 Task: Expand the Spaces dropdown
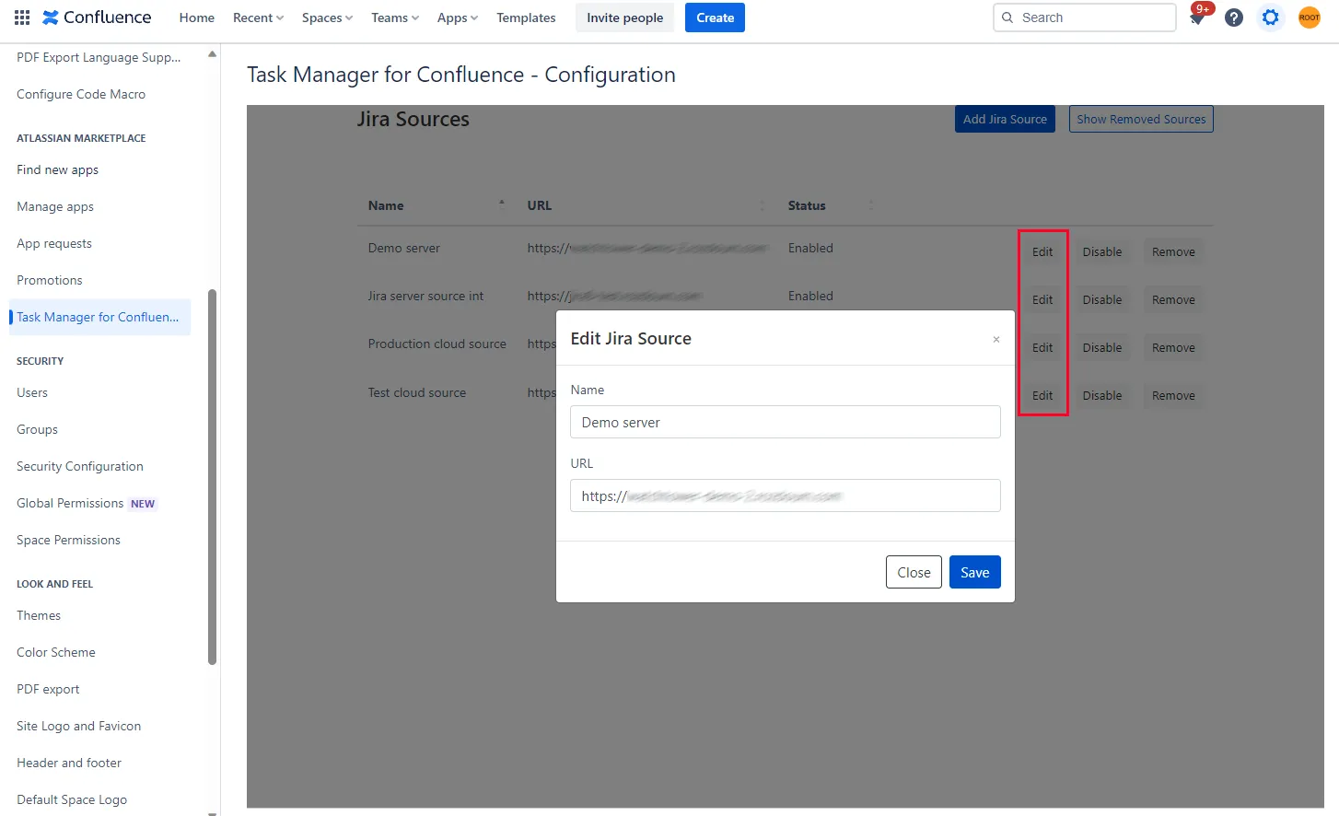click(x=327, y=17)
